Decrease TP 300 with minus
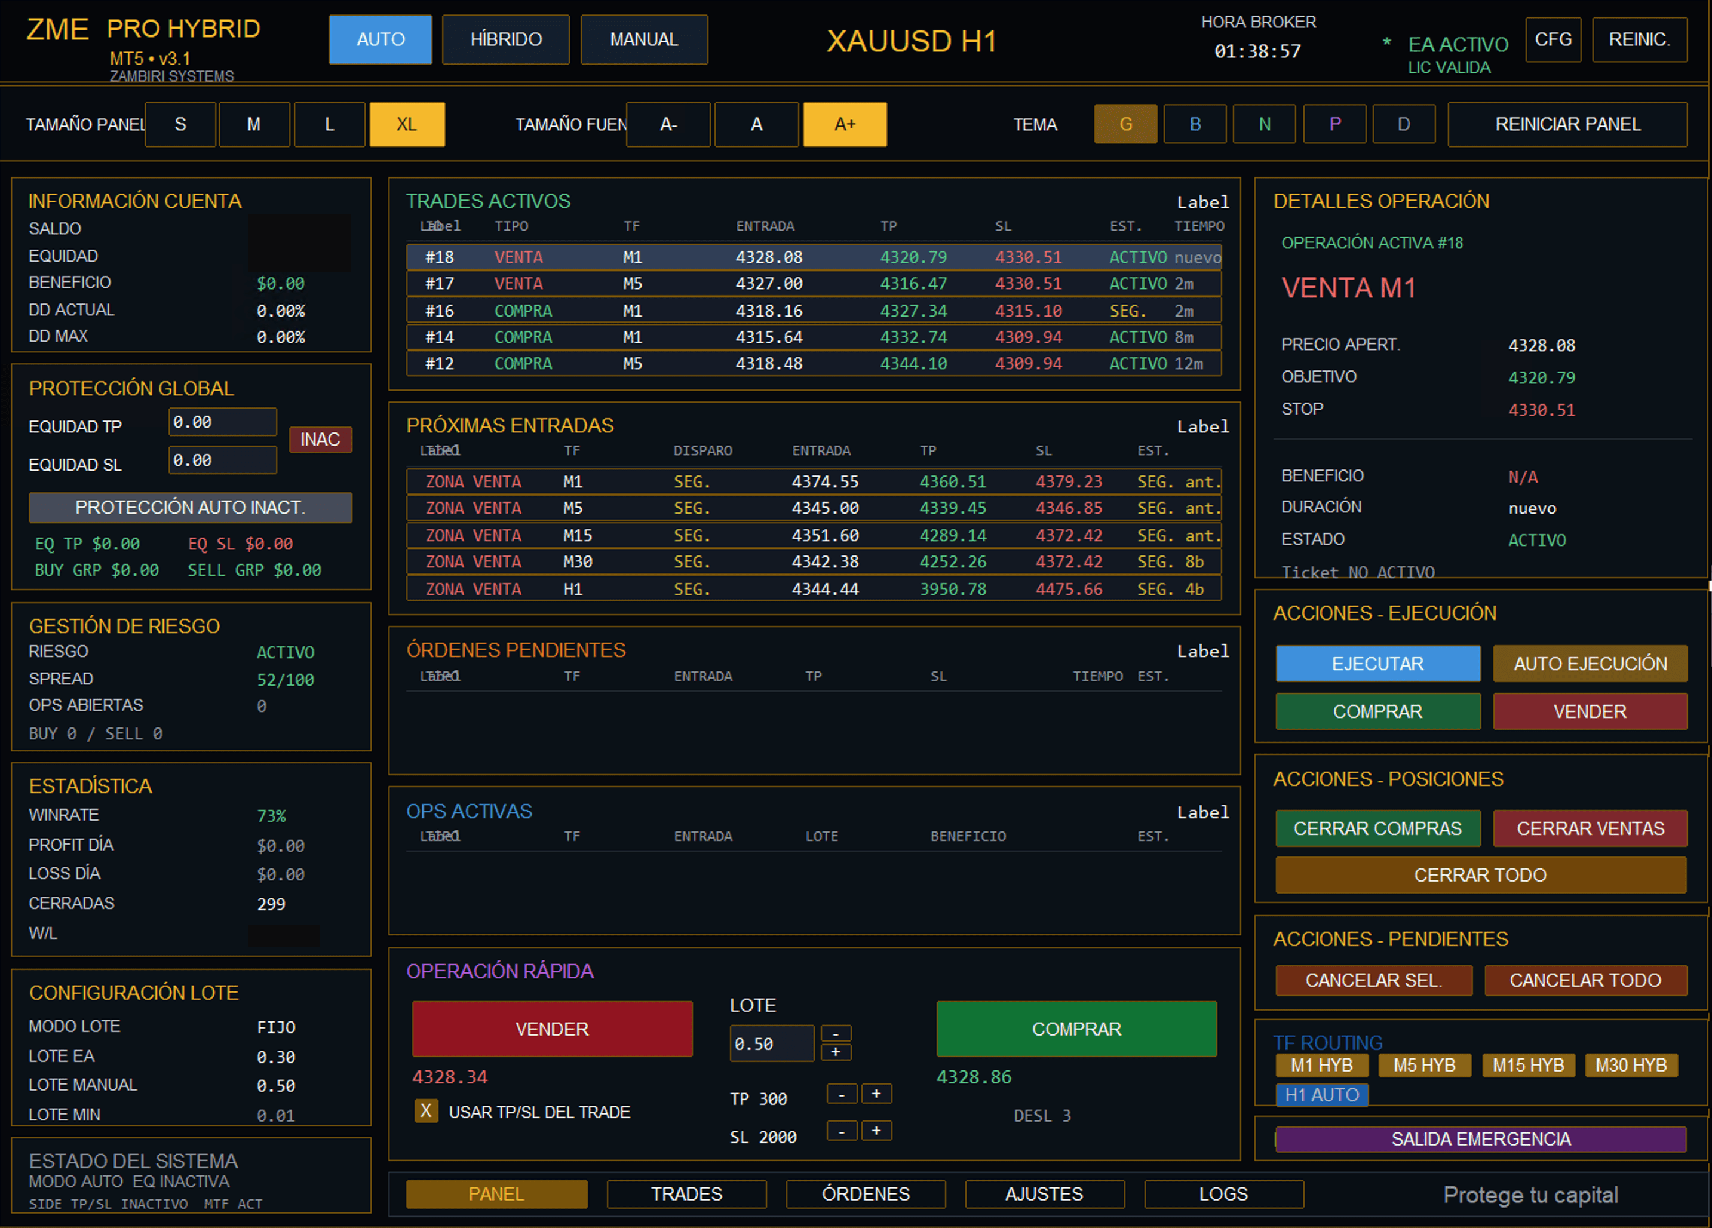Screen dimensions: 1712x1228 [842, 1094]
